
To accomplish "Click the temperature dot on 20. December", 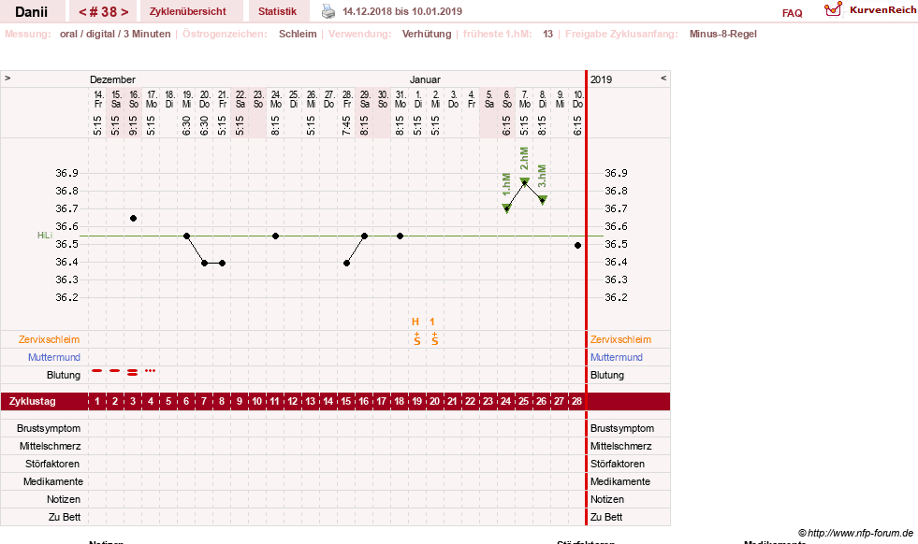I will (204, 264).
